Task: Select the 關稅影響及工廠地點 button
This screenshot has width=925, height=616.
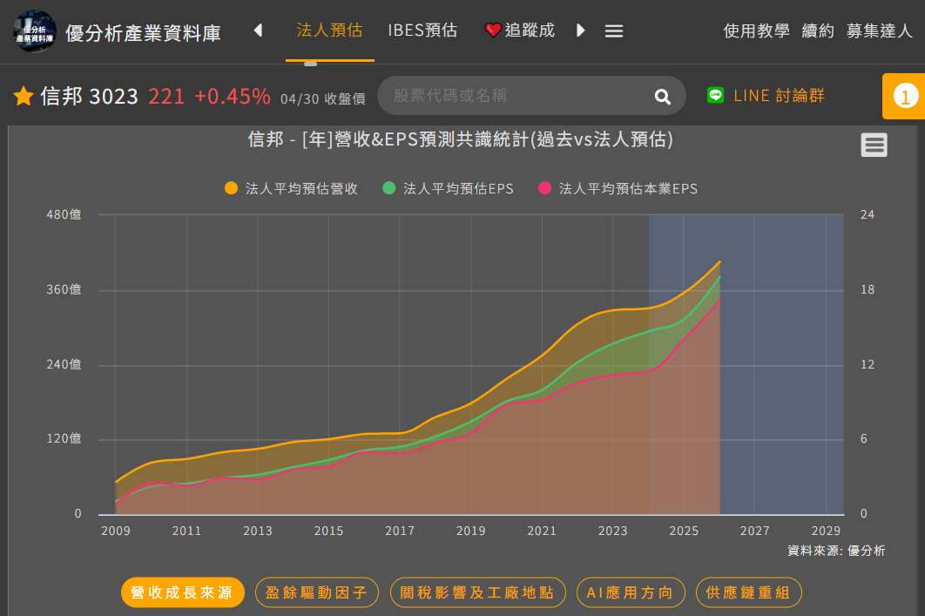Action: pyautogui.click(x=478, y=592)
